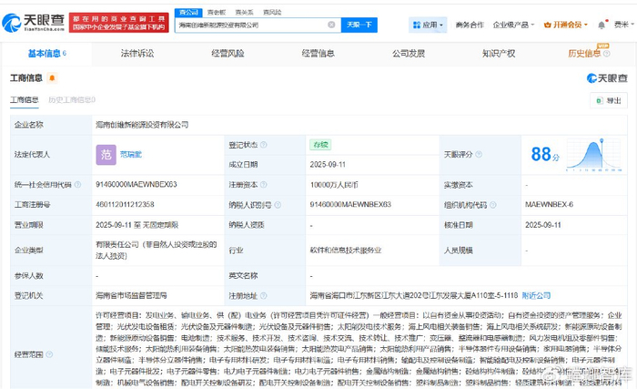This screenshot has height=389, width=637.
Task: Open the notification bell in the header
Action: 602,26
